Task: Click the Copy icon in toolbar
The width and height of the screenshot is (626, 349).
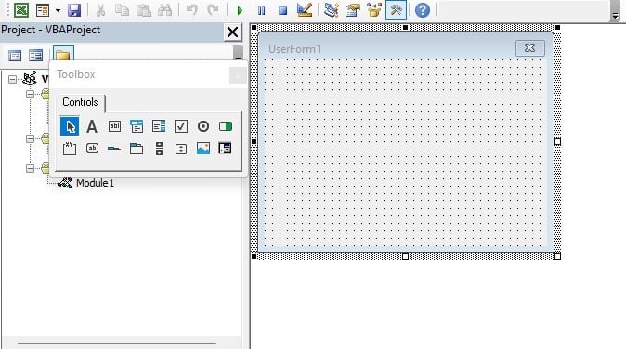Action: click(x=122, y=10)
